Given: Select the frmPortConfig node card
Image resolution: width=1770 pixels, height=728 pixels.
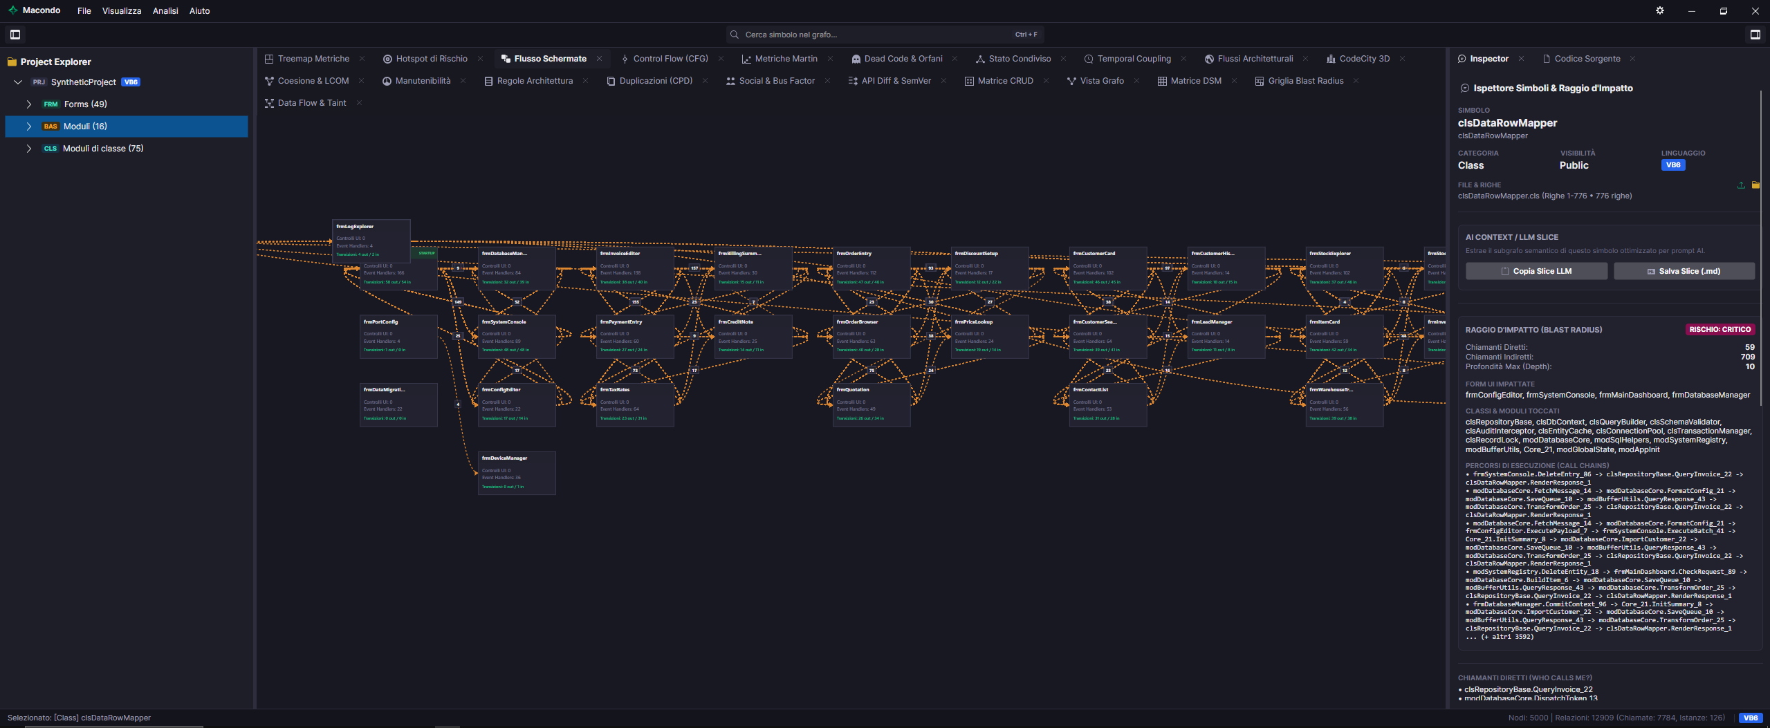Looking at the screenshot, I should (x=398, y=337).
